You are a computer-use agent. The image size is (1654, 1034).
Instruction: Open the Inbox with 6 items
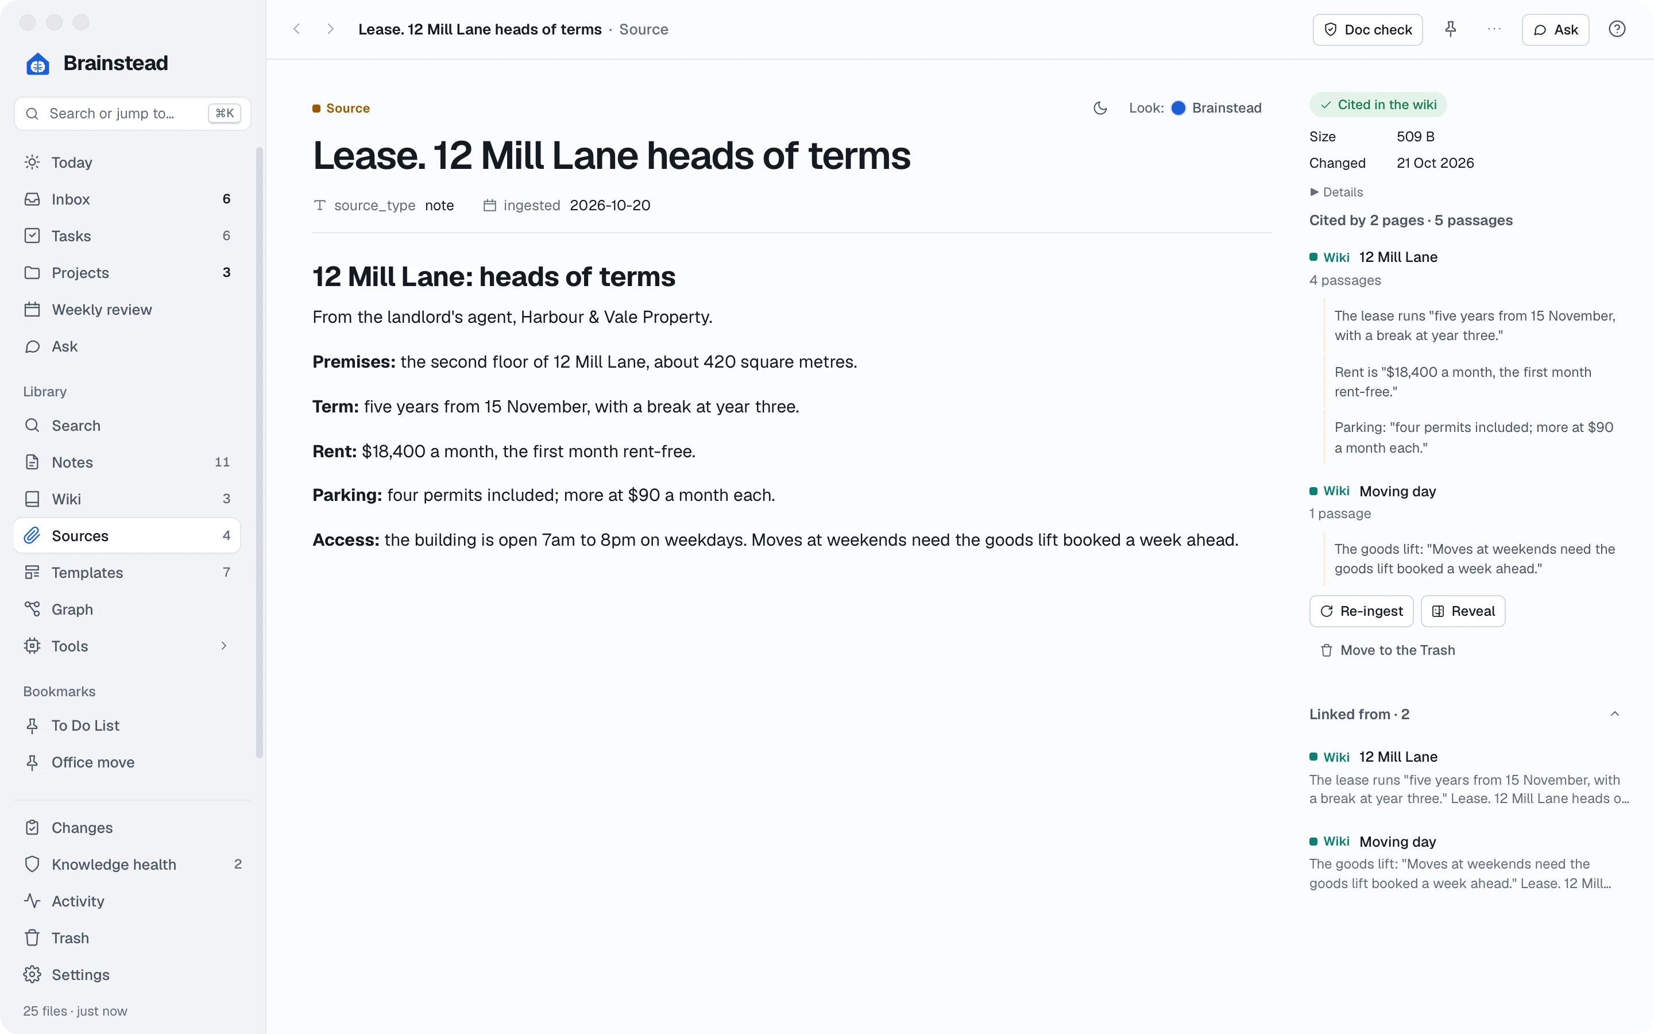pyautogui.click(x=127, y=199)
